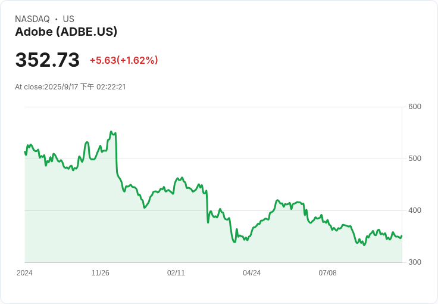Image resolution: width=438 pixels, height=304 pixels.
Task: Click the 400 y-axis label
Action: (x=415, y=210)
